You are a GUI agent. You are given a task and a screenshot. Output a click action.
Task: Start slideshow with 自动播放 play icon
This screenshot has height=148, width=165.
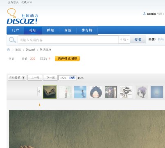coord(23,78)
